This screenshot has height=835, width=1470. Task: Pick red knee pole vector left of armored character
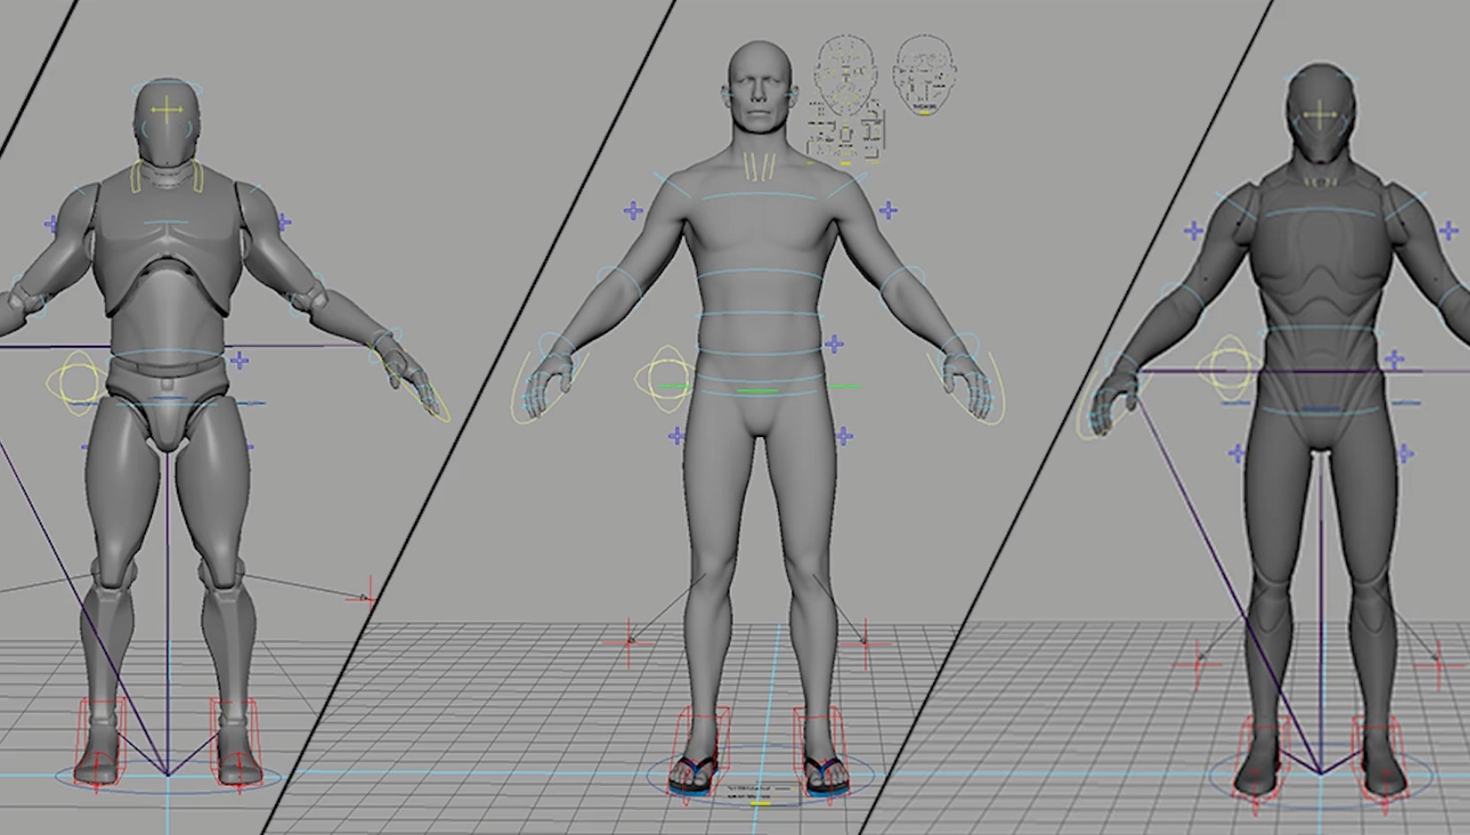tap(1198, 661)
